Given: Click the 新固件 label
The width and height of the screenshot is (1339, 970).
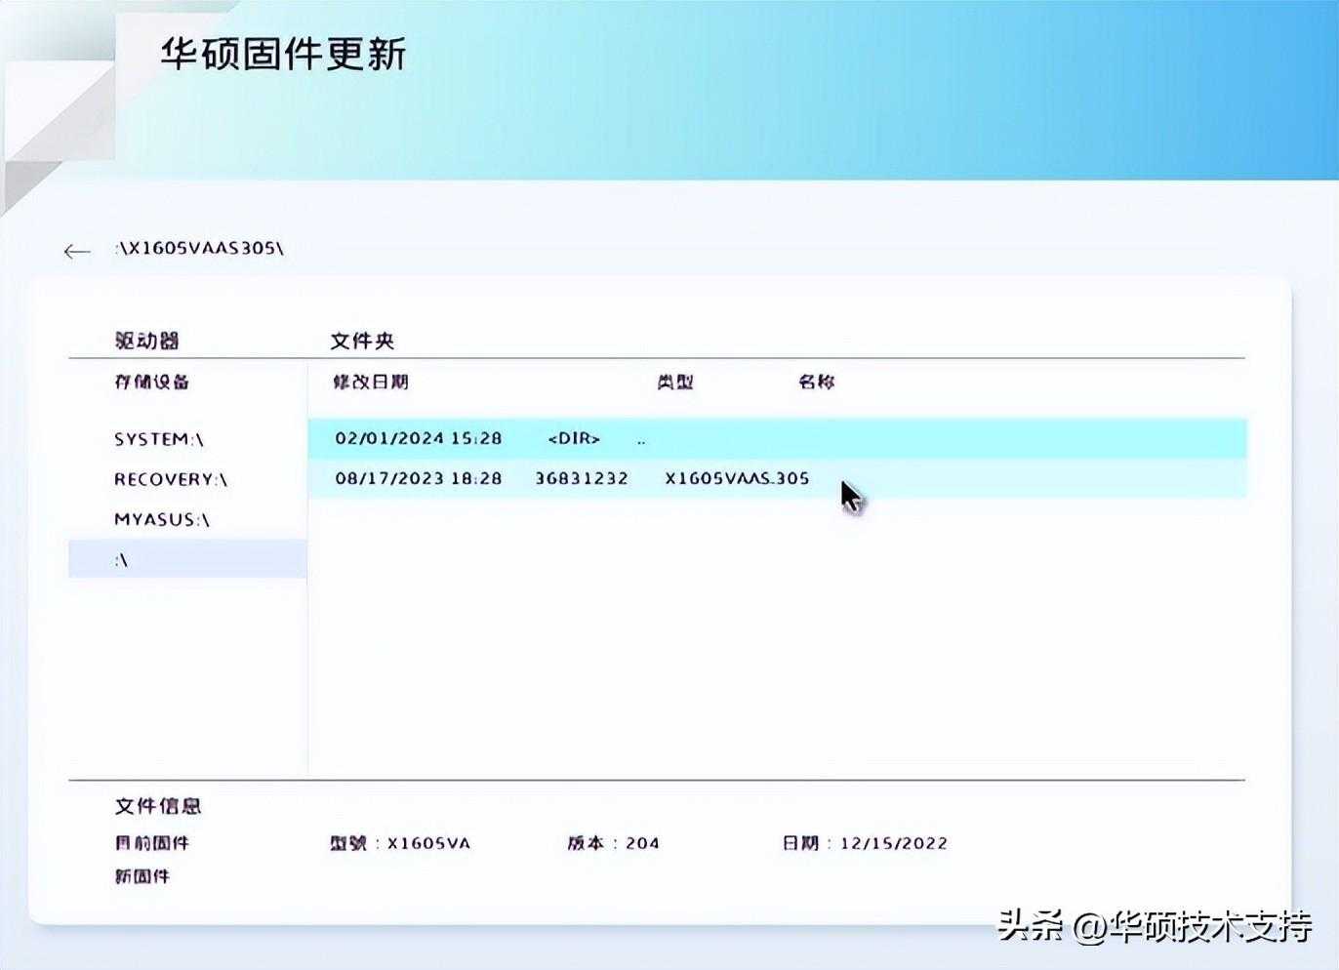Looking at the screenshot, I should pyautogui.click(x=142, y=876).
